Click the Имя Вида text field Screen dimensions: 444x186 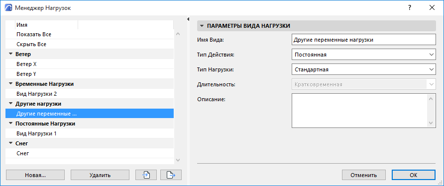[363, 40]
